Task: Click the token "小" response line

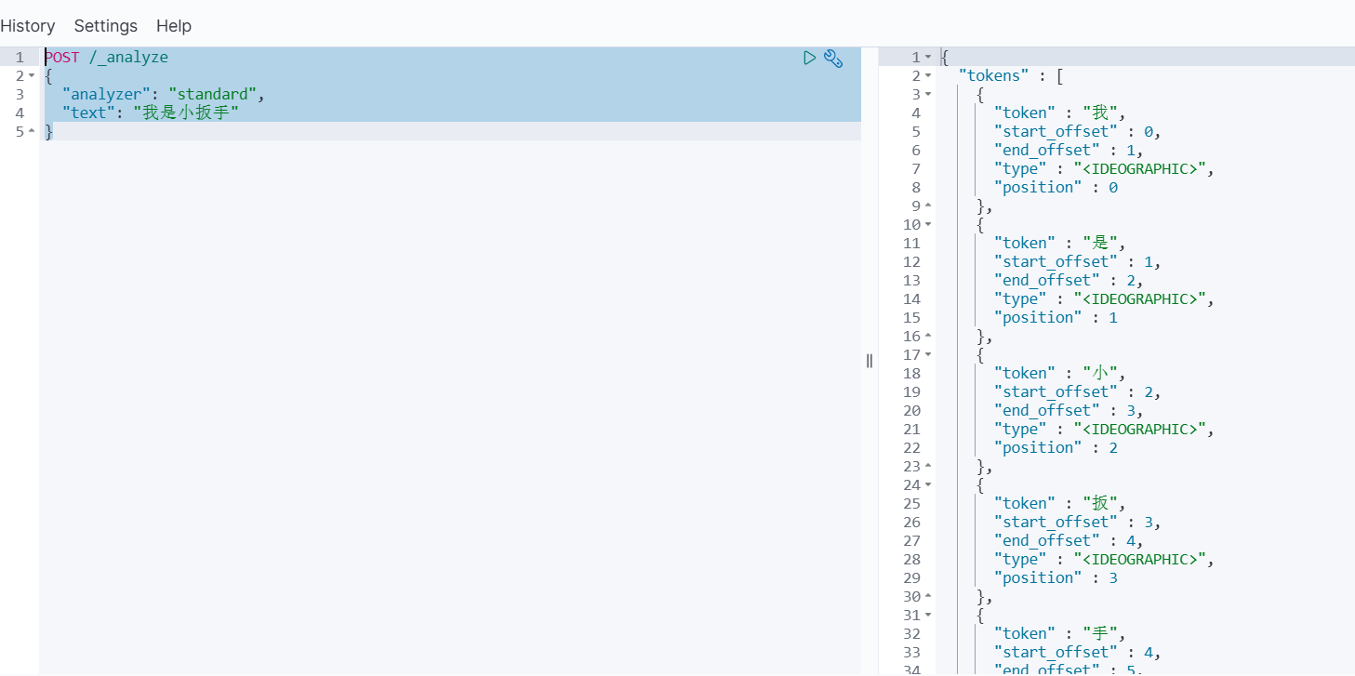Action: [1059, 374]
